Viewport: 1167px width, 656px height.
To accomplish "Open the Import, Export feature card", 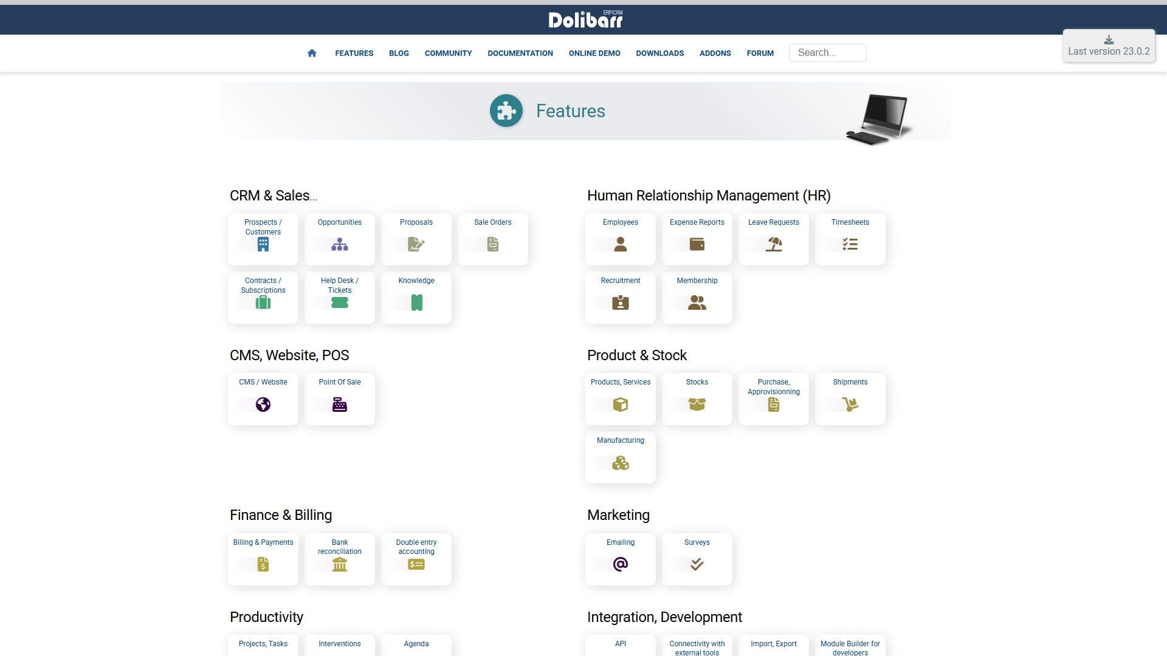I will point(774,645).
